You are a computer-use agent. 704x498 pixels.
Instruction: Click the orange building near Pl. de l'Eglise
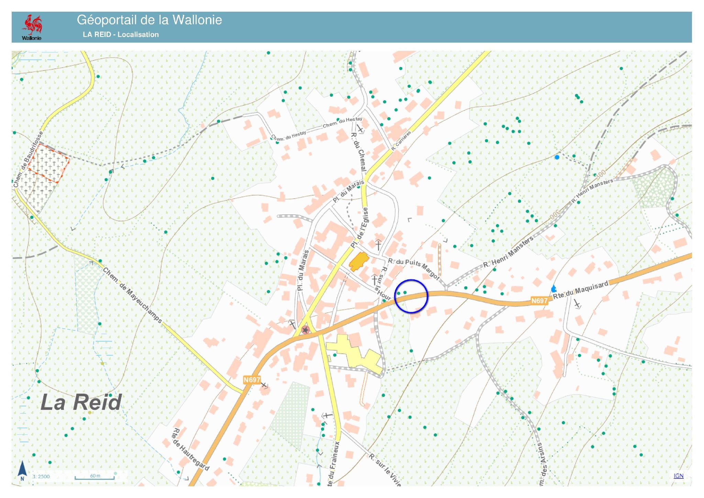(359, 262)
